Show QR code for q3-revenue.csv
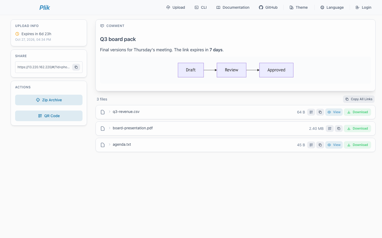The width and height of the screenshot is (382, 238). [311, 112]
